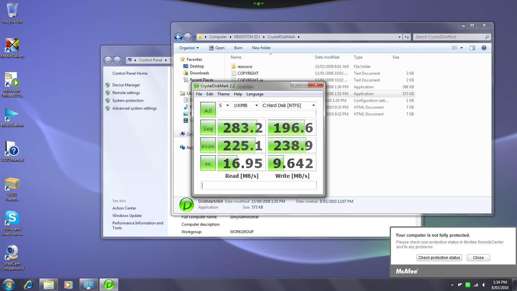Sort by Date modified column header

click(x=327, y=57)
